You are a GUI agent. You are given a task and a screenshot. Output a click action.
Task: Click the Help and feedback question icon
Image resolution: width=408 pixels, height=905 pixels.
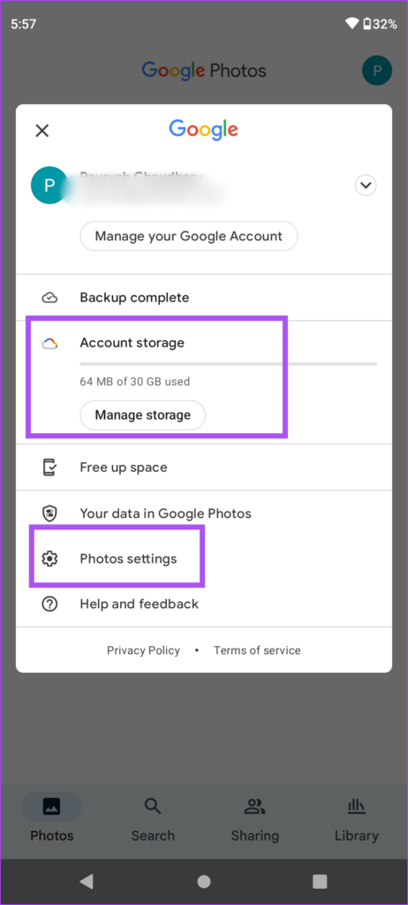[x=50, y=605]
